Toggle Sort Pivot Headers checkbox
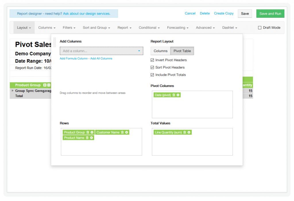This screenshot has height=201, width=294. pos(152,67)
